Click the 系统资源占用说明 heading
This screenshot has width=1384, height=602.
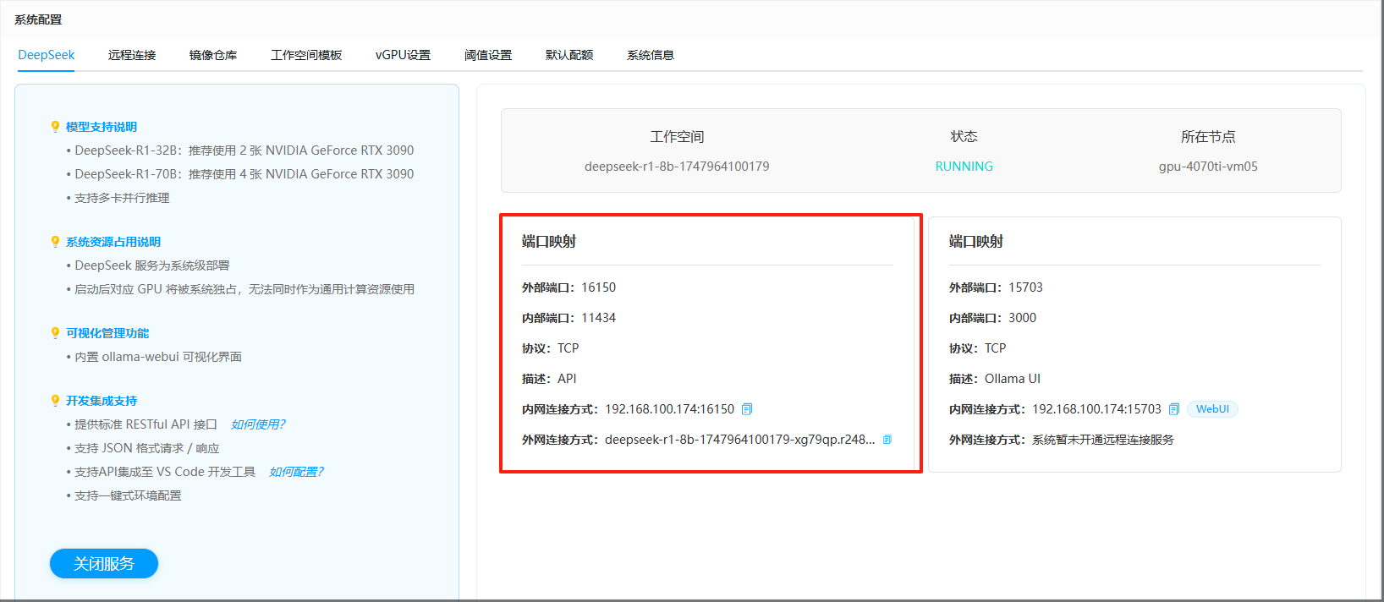pyautogui.click(x=113, y=242)
